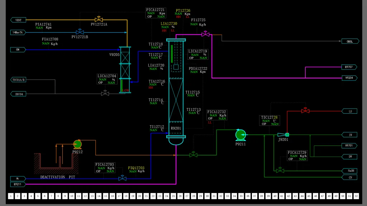Select the blue PV12721B valve
The height and width of the screenshot is (206, 367).
coord(80,32)
